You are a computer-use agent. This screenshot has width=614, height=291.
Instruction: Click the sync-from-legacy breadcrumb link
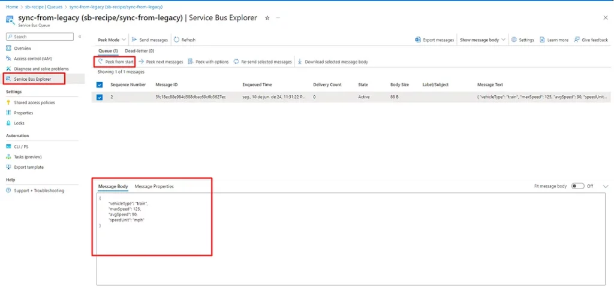pyautogui.click(x=116, y=7)
